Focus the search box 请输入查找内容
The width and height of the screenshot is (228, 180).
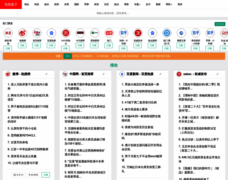point(113,13)
